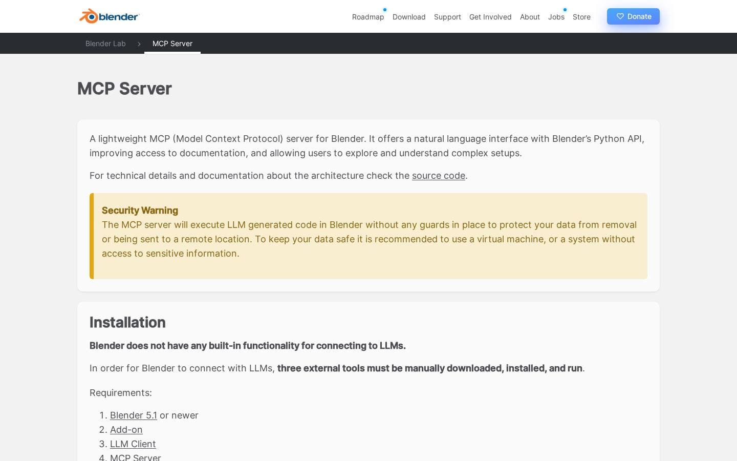The image size is (737, 461).
Task: Open the Add-on requirement link
Action: 126,430
